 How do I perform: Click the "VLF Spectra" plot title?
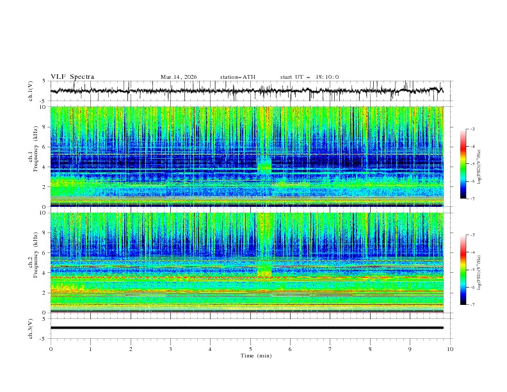(72, 77)
